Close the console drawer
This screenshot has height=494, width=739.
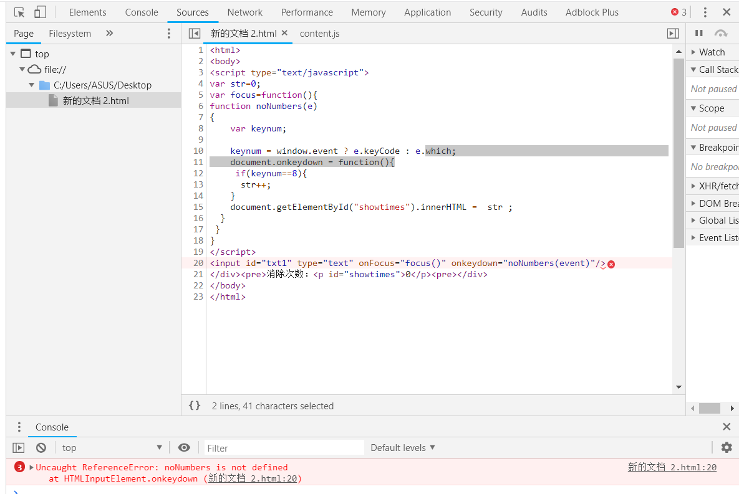[727, 427]
